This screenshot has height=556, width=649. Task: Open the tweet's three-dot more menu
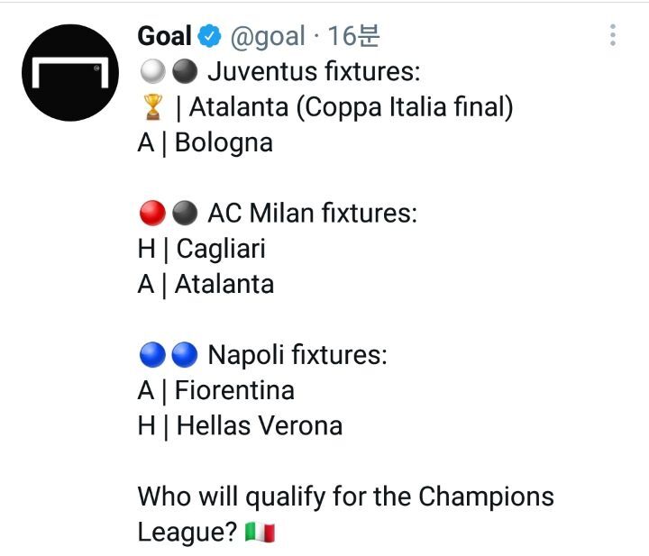613,35
